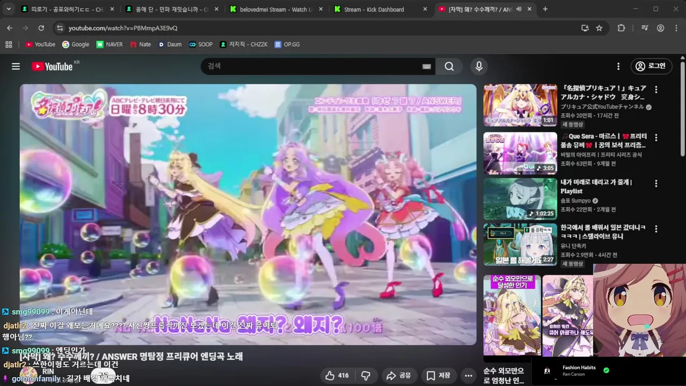
Task: Open a new tab with plus button
Action: click(545, 9)
